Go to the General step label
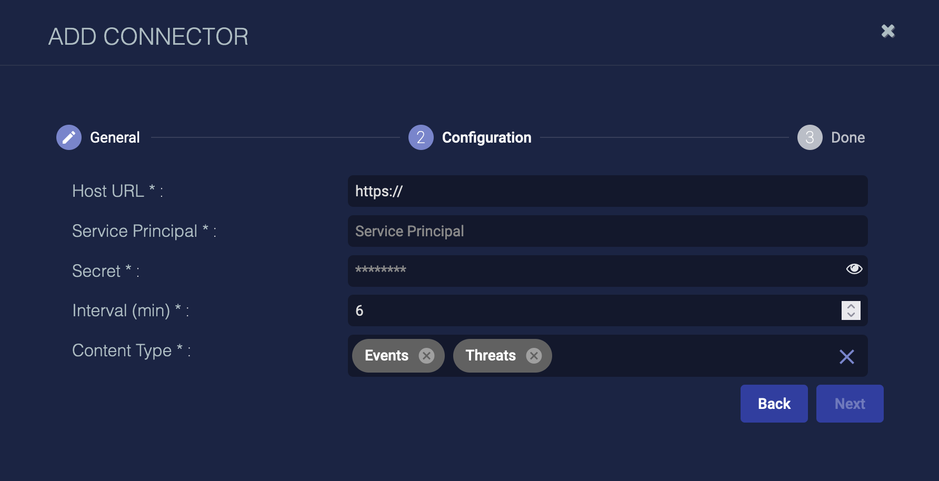The width and height of the screenshot is (939, 481). [x=115, y=137]
